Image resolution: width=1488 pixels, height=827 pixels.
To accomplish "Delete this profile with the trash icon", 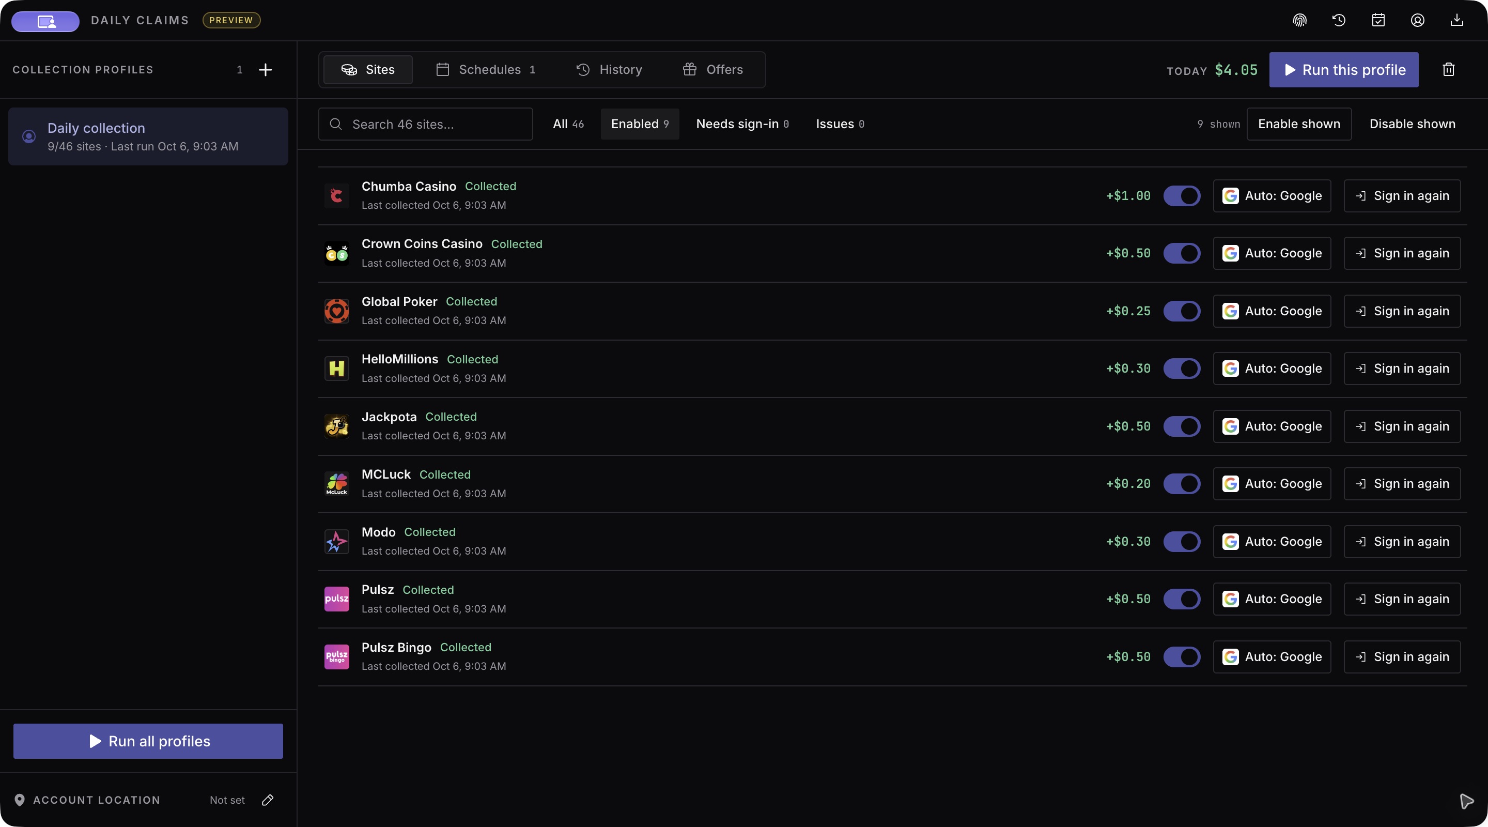I will tap(1448, 70).
